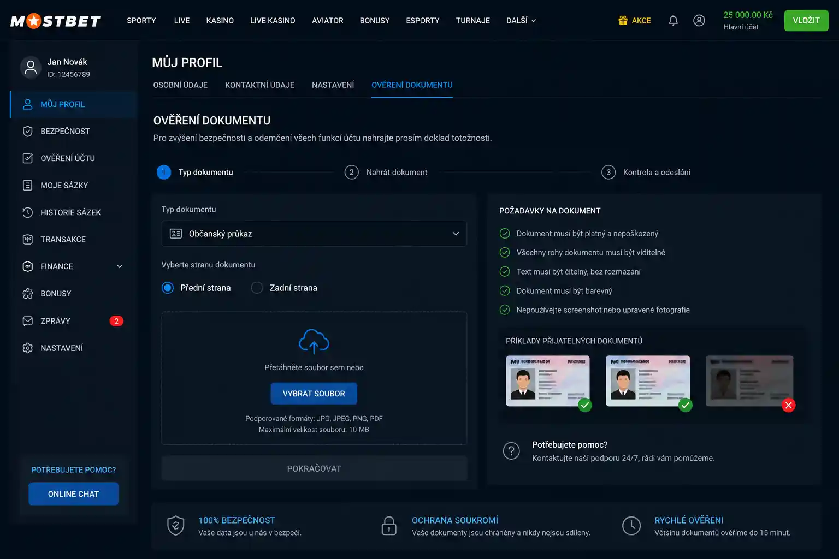Click Nepoužívejte screenshot requirement line
Image resolution: width=839 pixels, height=559 pixels.
point(603,310)
